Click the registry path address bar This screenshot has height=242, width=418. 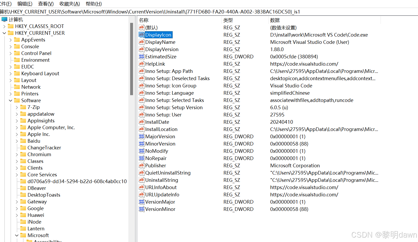[x=209, y=12]
